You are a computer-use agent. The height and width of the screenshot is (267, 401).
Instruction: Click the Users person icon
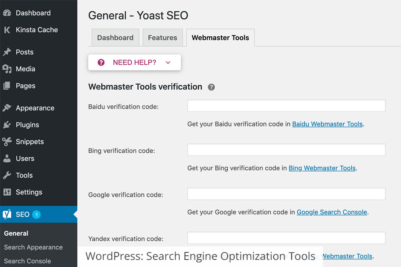coord(7,159)
